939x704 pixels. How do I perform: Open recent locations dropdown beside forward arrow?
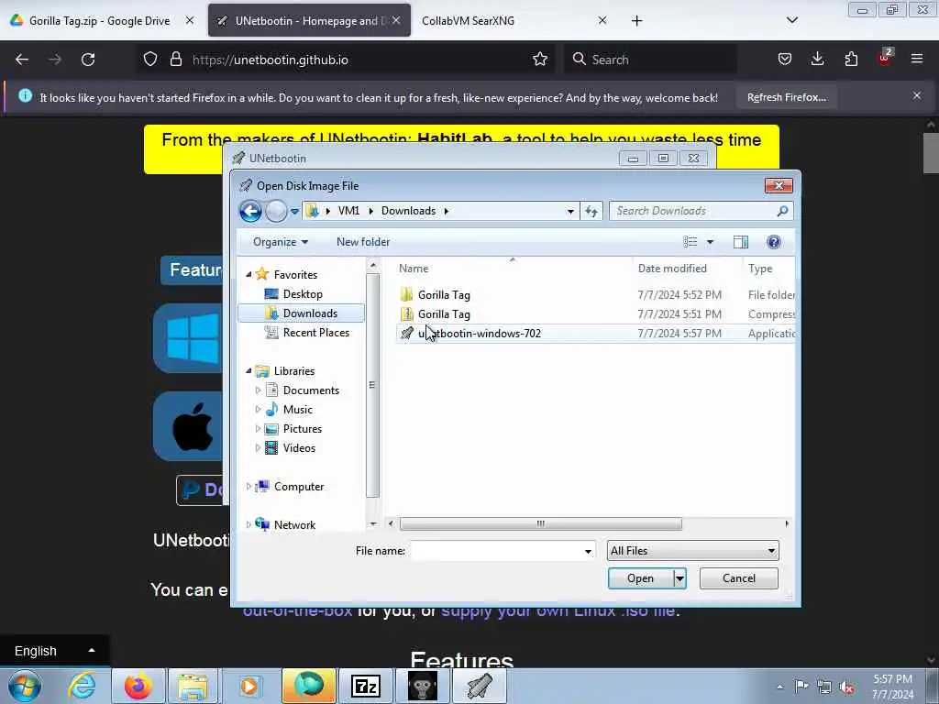click(x=294, y=212)
